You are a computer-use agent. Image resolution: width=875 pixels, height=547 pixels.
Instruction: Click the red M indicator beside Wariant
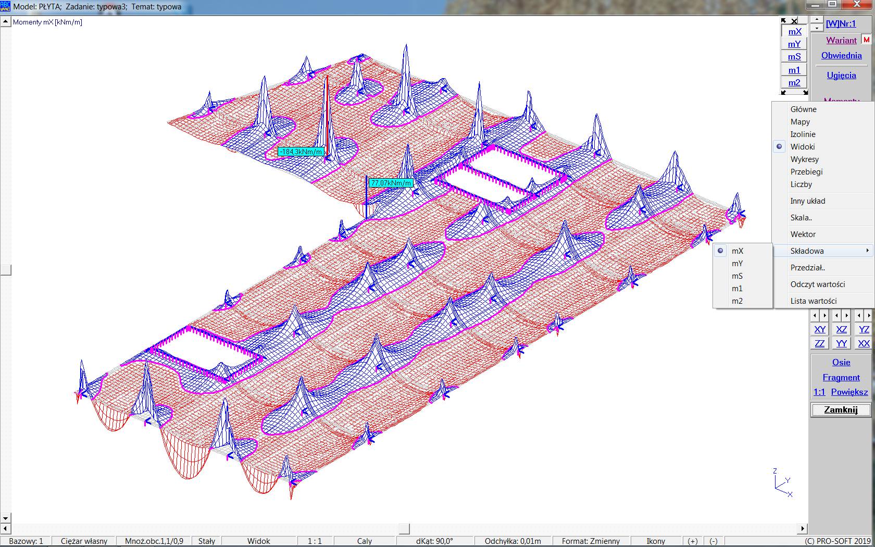[x=866, y=40]
